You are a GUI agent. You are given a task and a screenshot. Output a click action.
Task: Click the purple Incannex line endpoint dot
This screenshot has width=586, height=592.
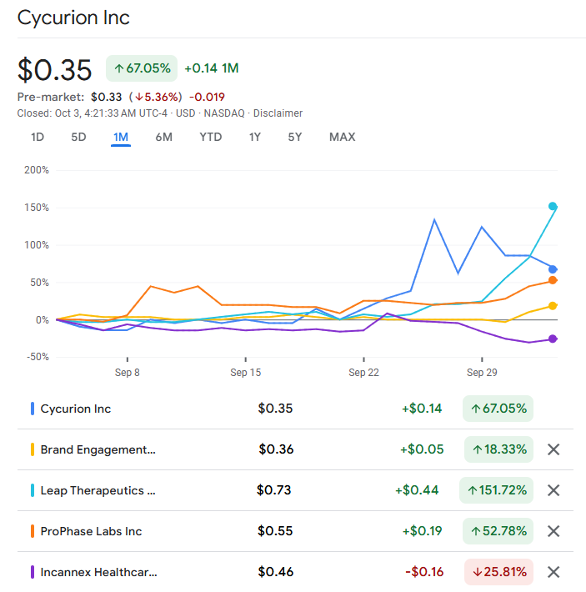553,339
